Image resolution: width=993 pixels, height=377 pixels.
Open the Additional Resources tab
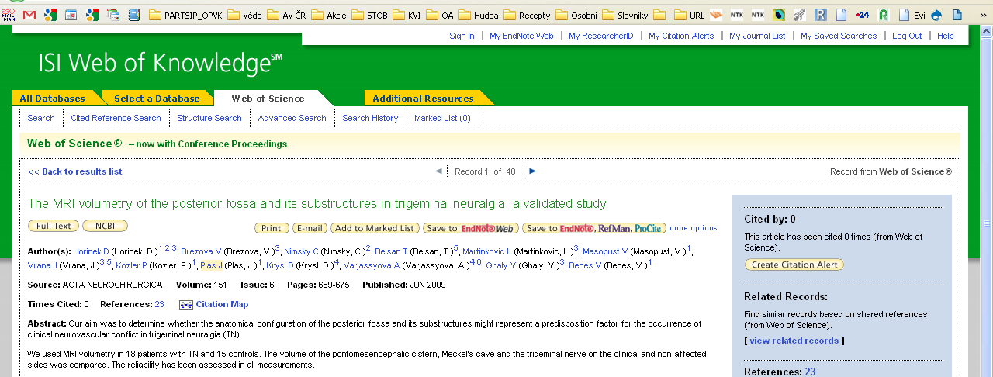tap(423, 99)
